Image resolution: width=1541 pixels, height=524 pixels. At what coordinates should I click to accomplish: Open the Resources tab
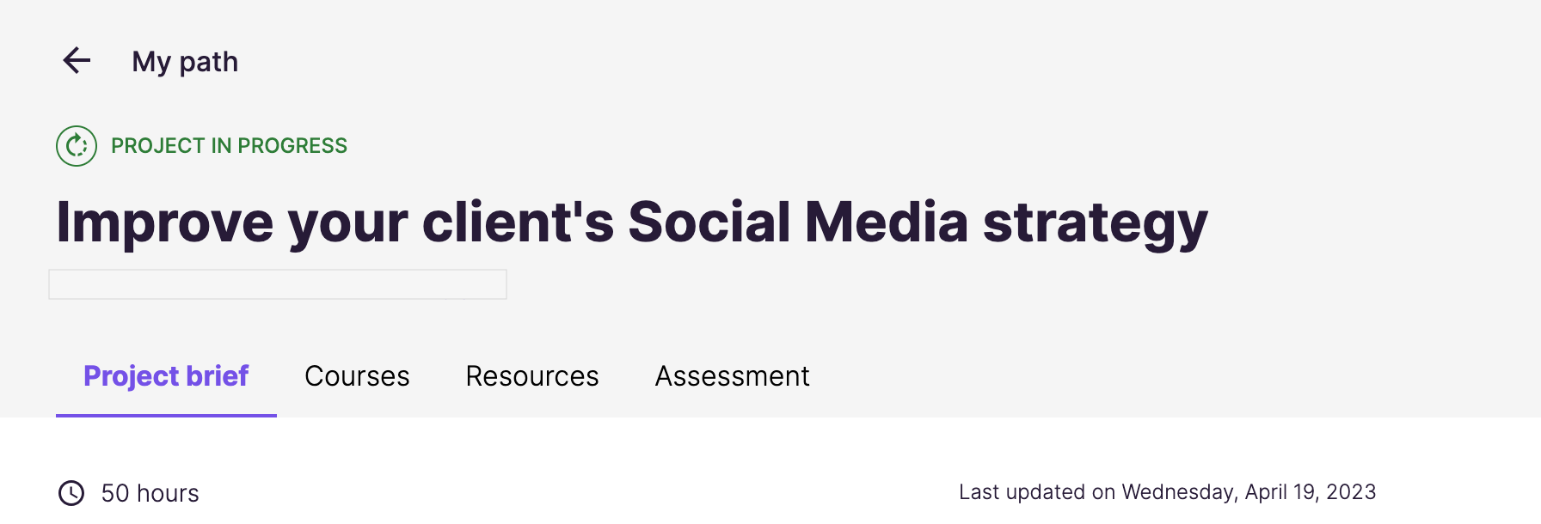531,375
